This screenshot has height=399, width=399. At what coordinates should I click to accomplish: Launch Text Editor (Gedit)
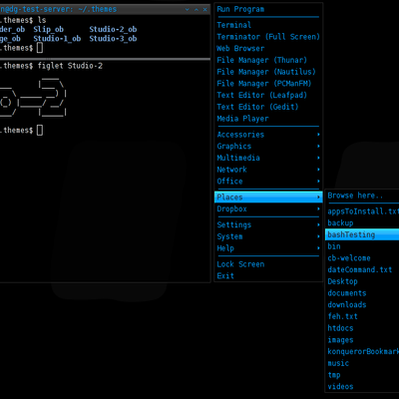(x=268, y=107)
